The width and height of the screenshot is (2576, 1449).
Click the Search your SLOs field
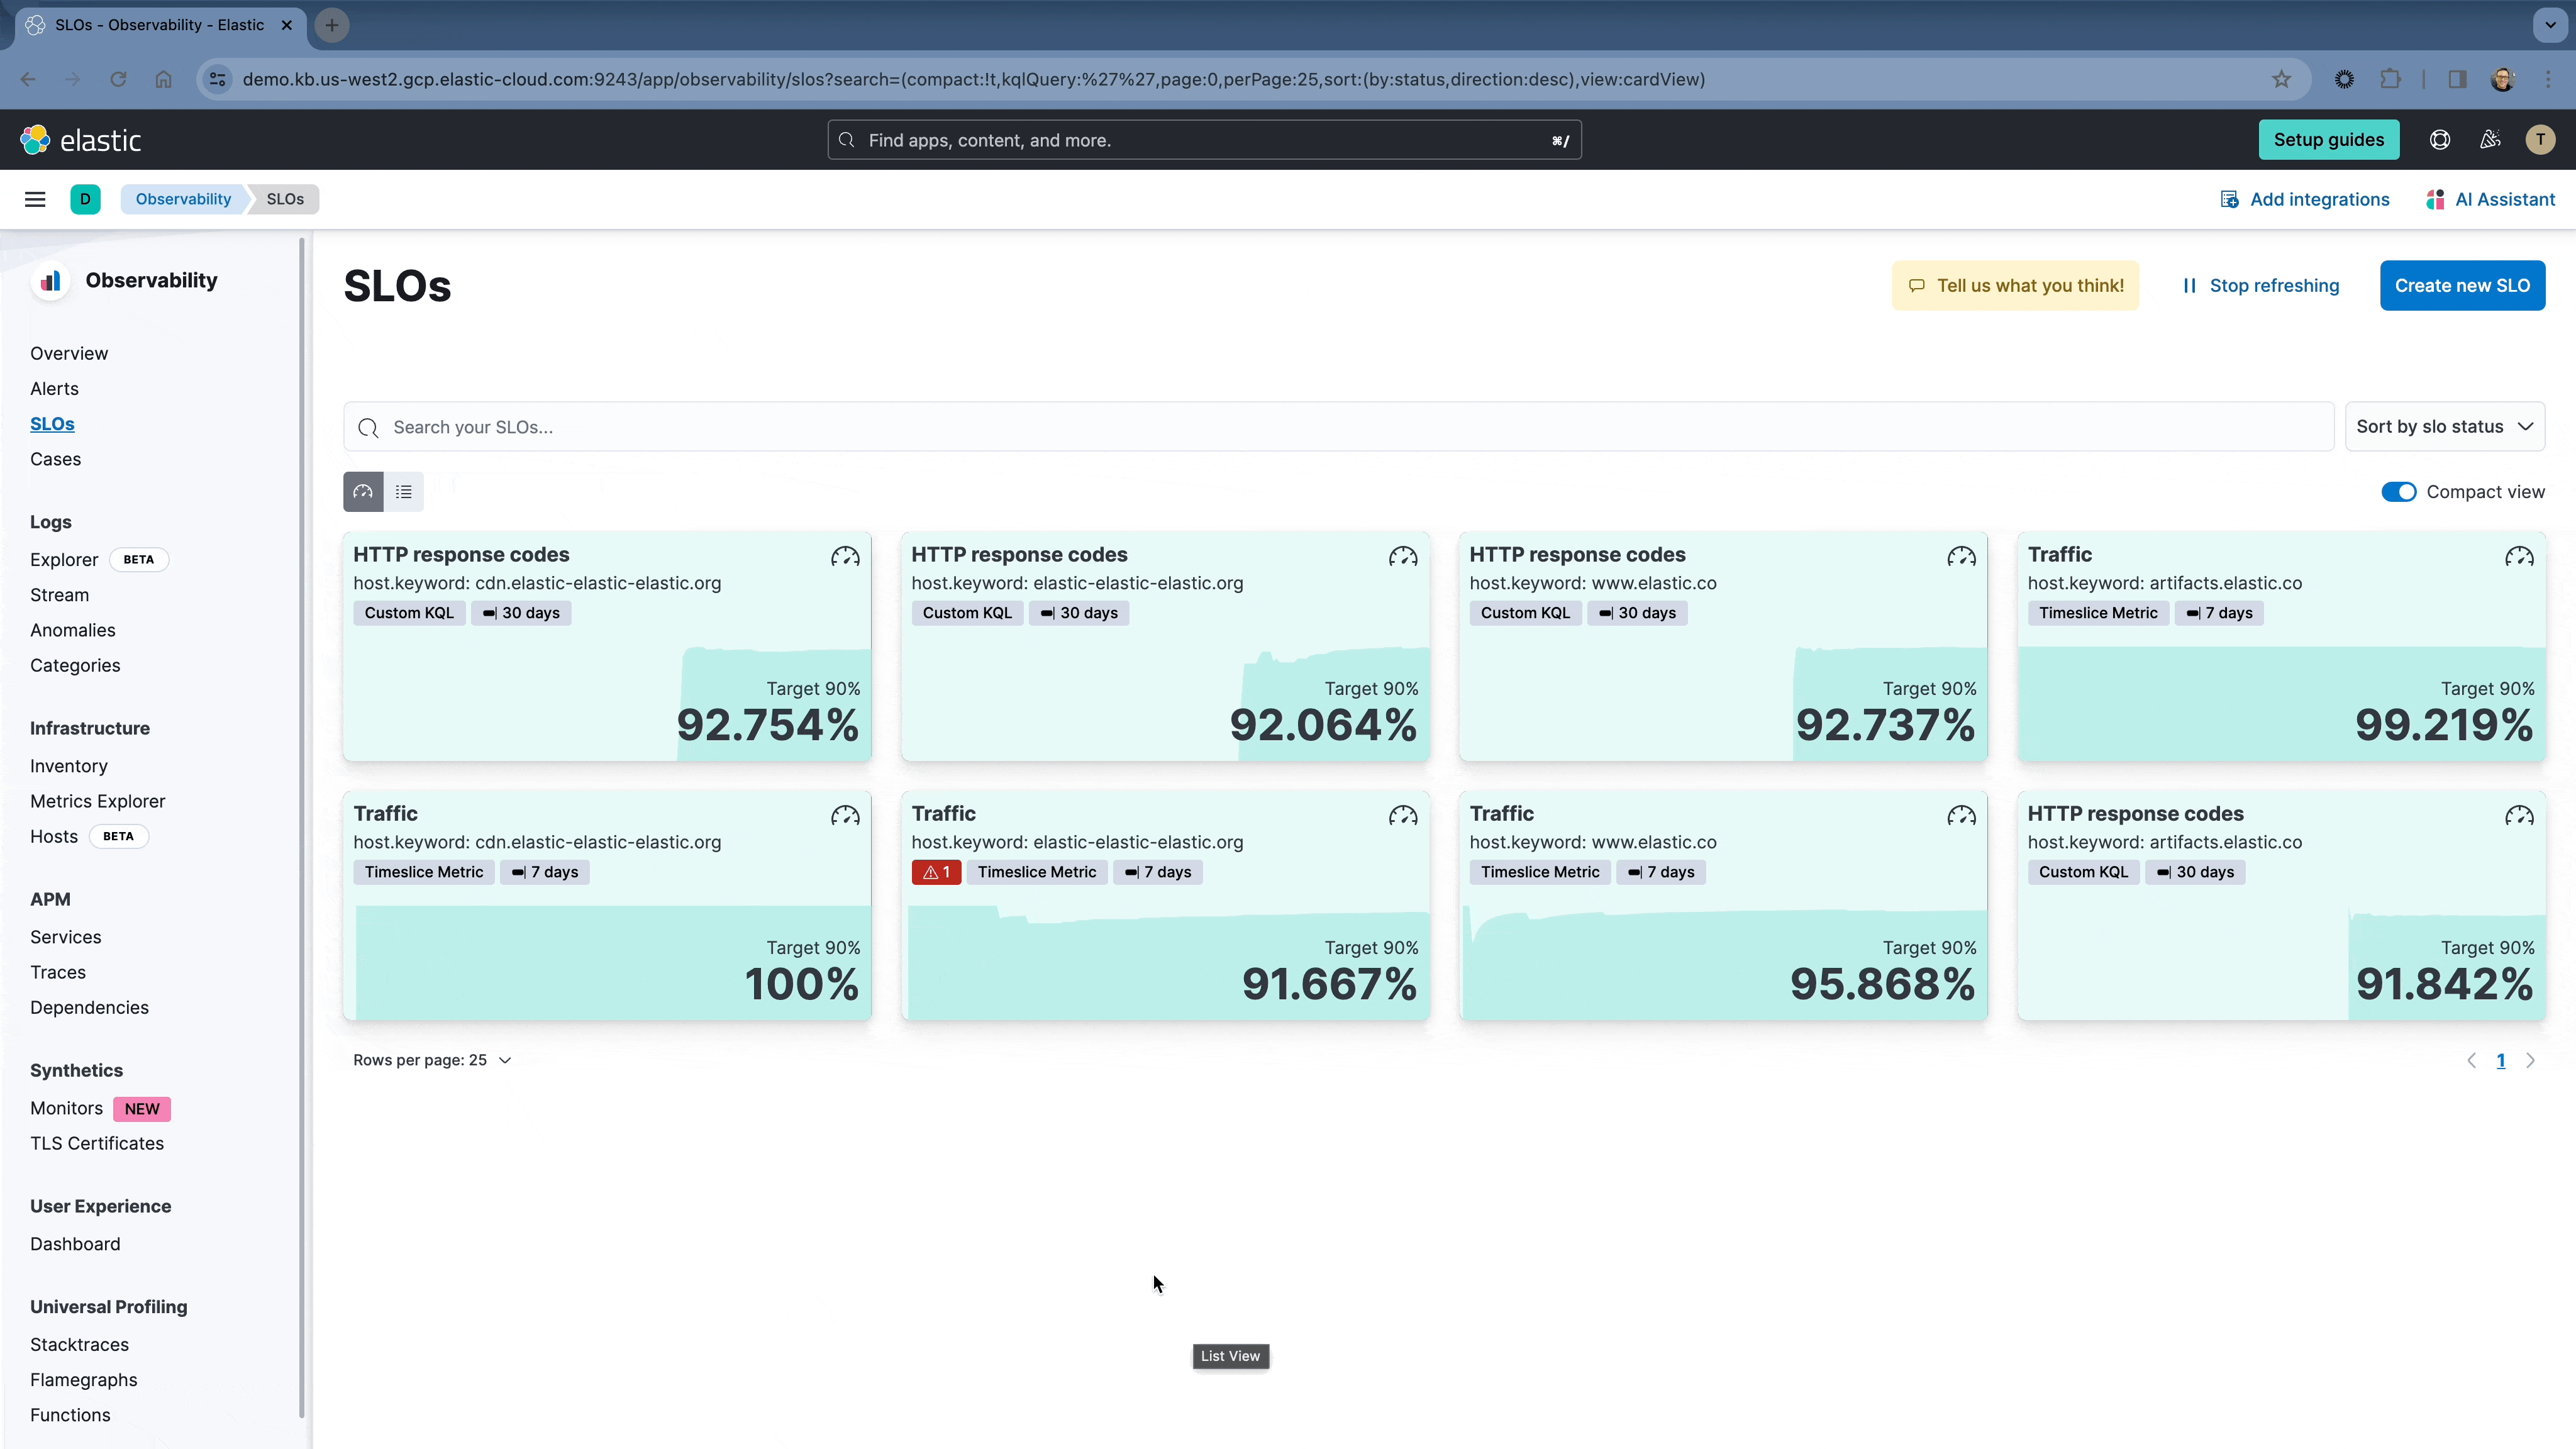click(1340, 427)
